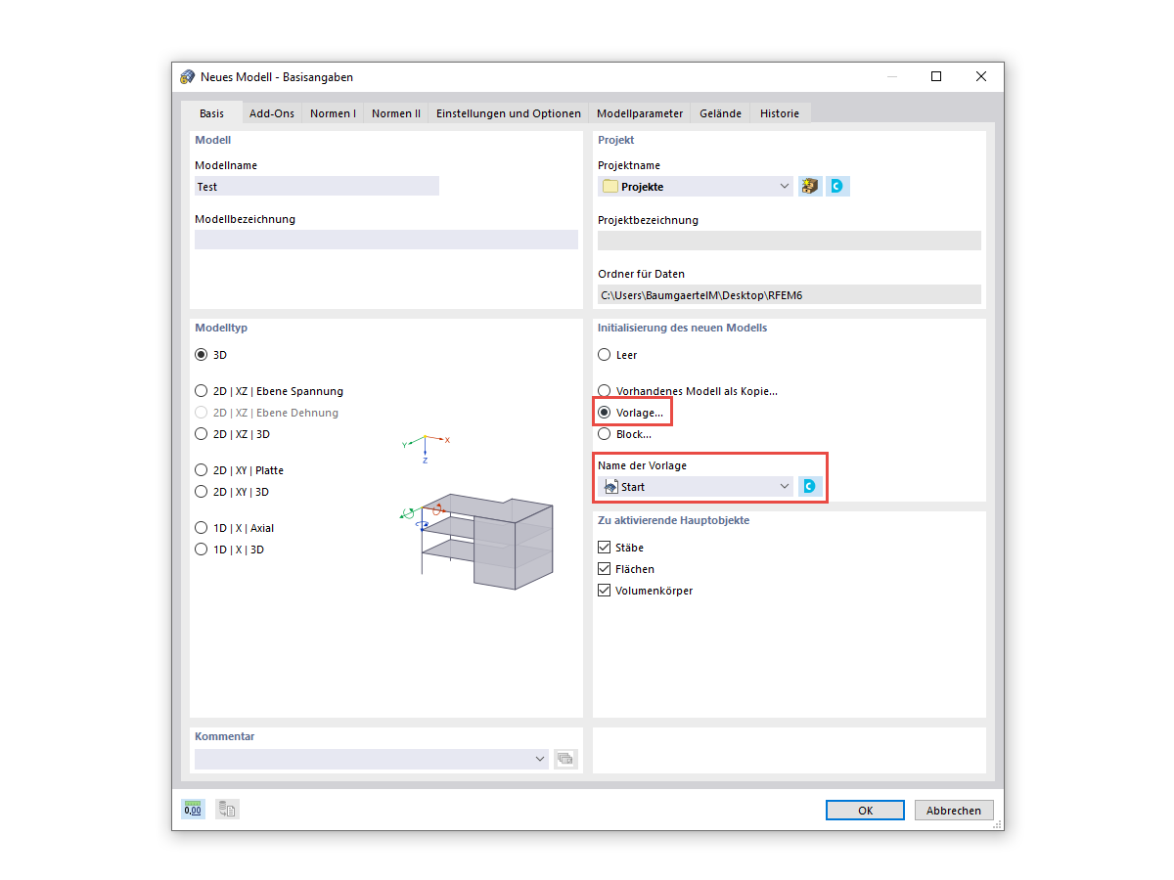The height and width of the screenshot is (880, 1174).
Task: Switch to the Add-Ons tab
Action: 271,112
